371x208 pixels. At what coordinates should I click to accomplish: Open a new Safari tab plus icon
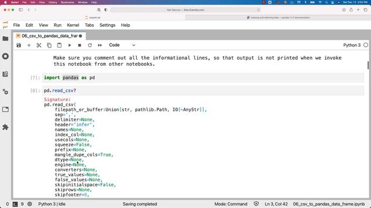tap(358, 10)
